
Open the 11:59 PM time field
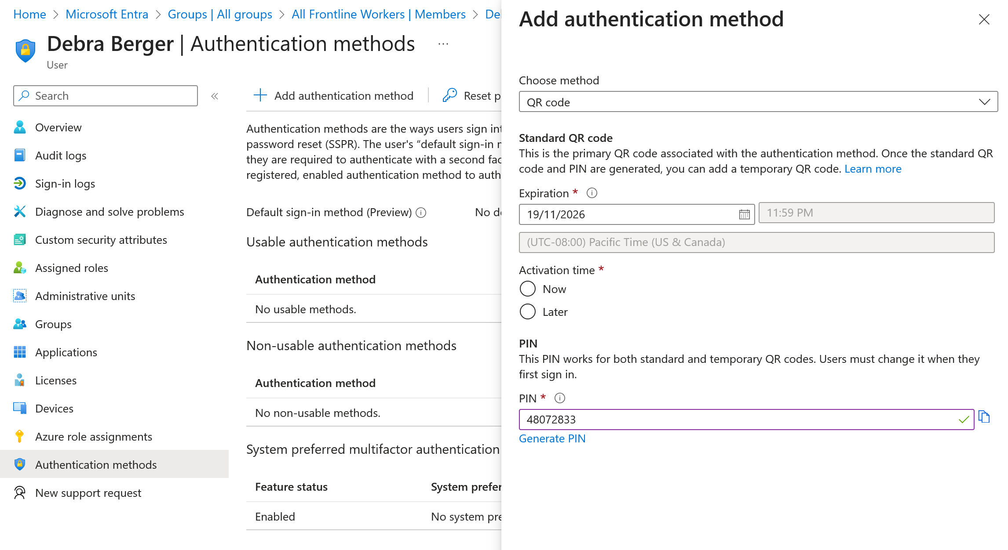[876, 213]
